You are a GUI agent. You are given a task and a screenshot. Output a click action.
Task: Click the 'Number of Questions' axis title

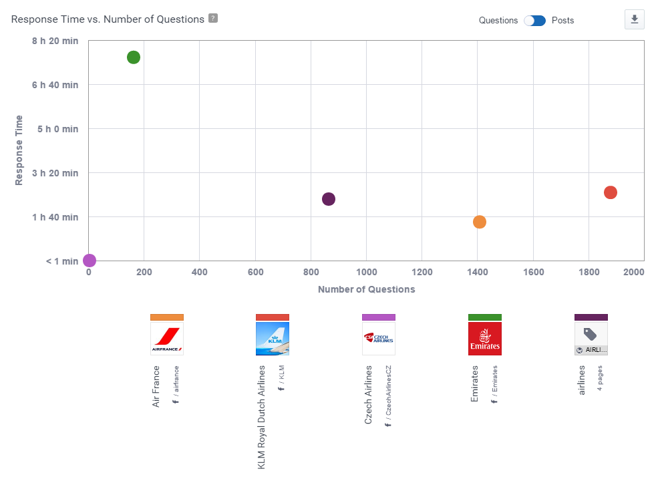[x=367, y=289]
